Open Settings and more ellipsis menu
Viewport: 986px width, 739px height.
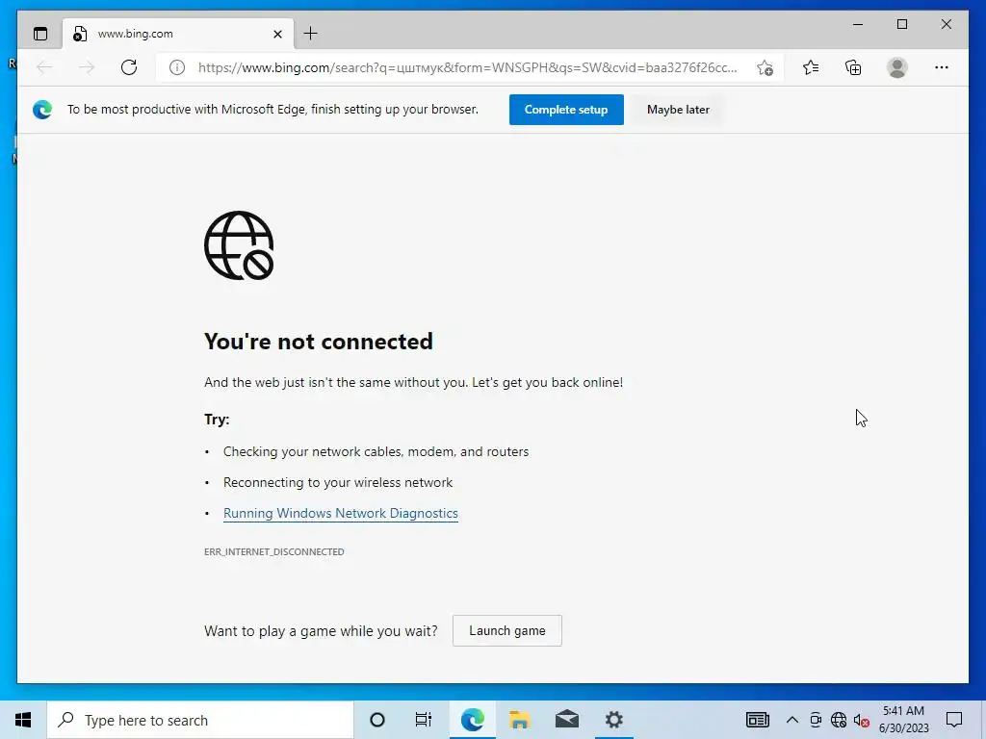[x=942, y=67]
